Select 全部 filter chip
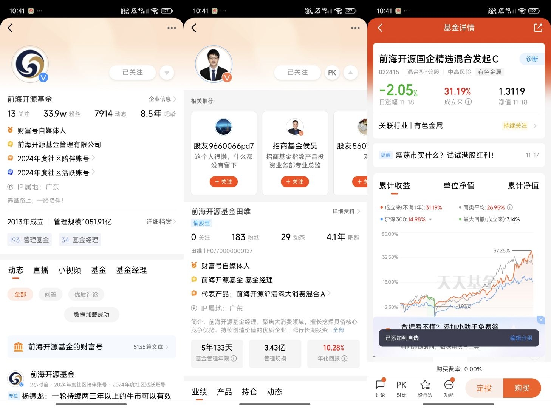Screen dimensions: 551x408 click(x=20, y=294)
